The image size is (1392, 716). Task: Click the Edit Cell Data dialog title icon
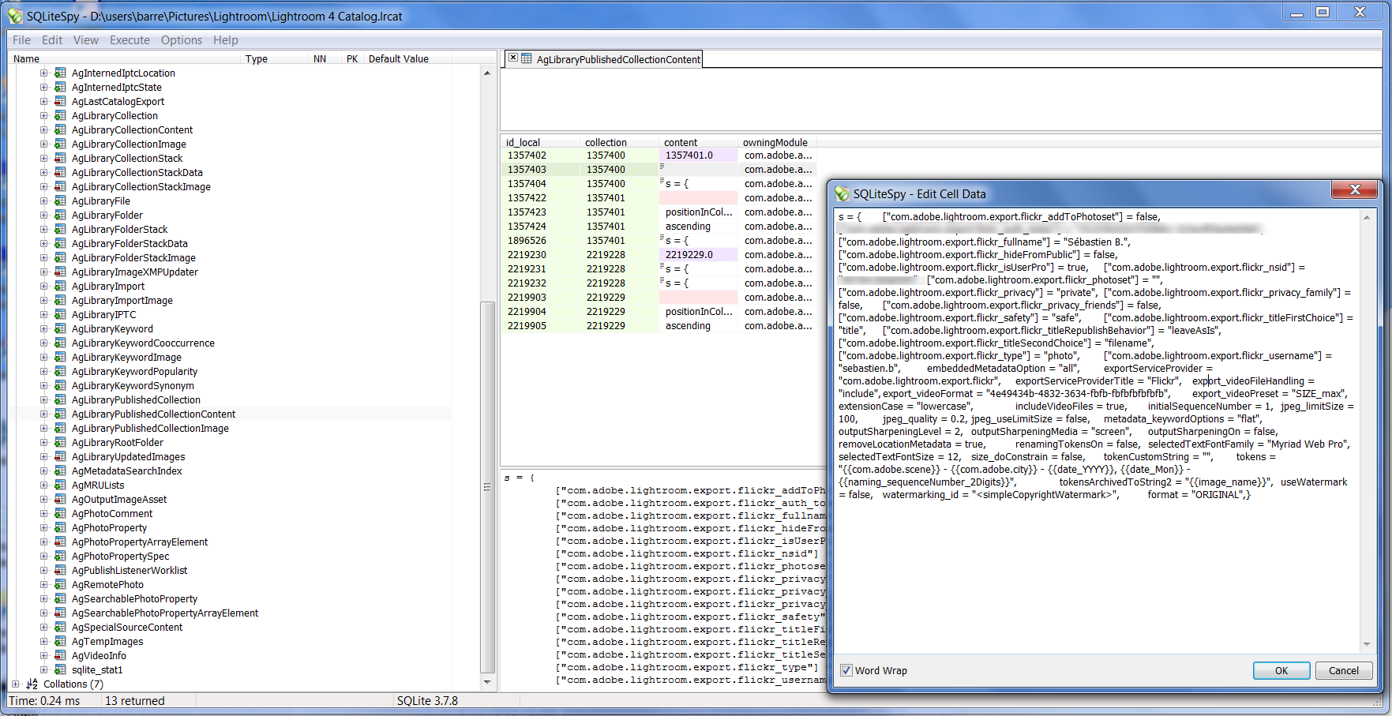[x=842, y=194]
